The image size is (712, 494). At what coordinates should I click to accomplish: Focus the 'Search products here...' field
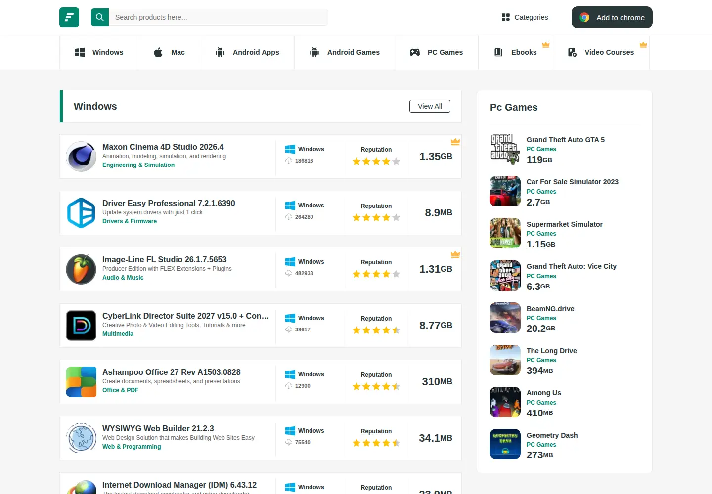pyautogui.click(x=218, y=17)
